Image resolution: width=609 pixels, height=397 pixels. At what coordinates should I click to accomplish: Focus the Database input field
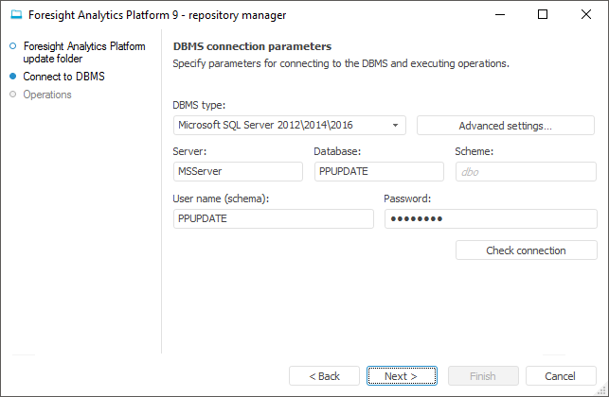pos(378,171)
